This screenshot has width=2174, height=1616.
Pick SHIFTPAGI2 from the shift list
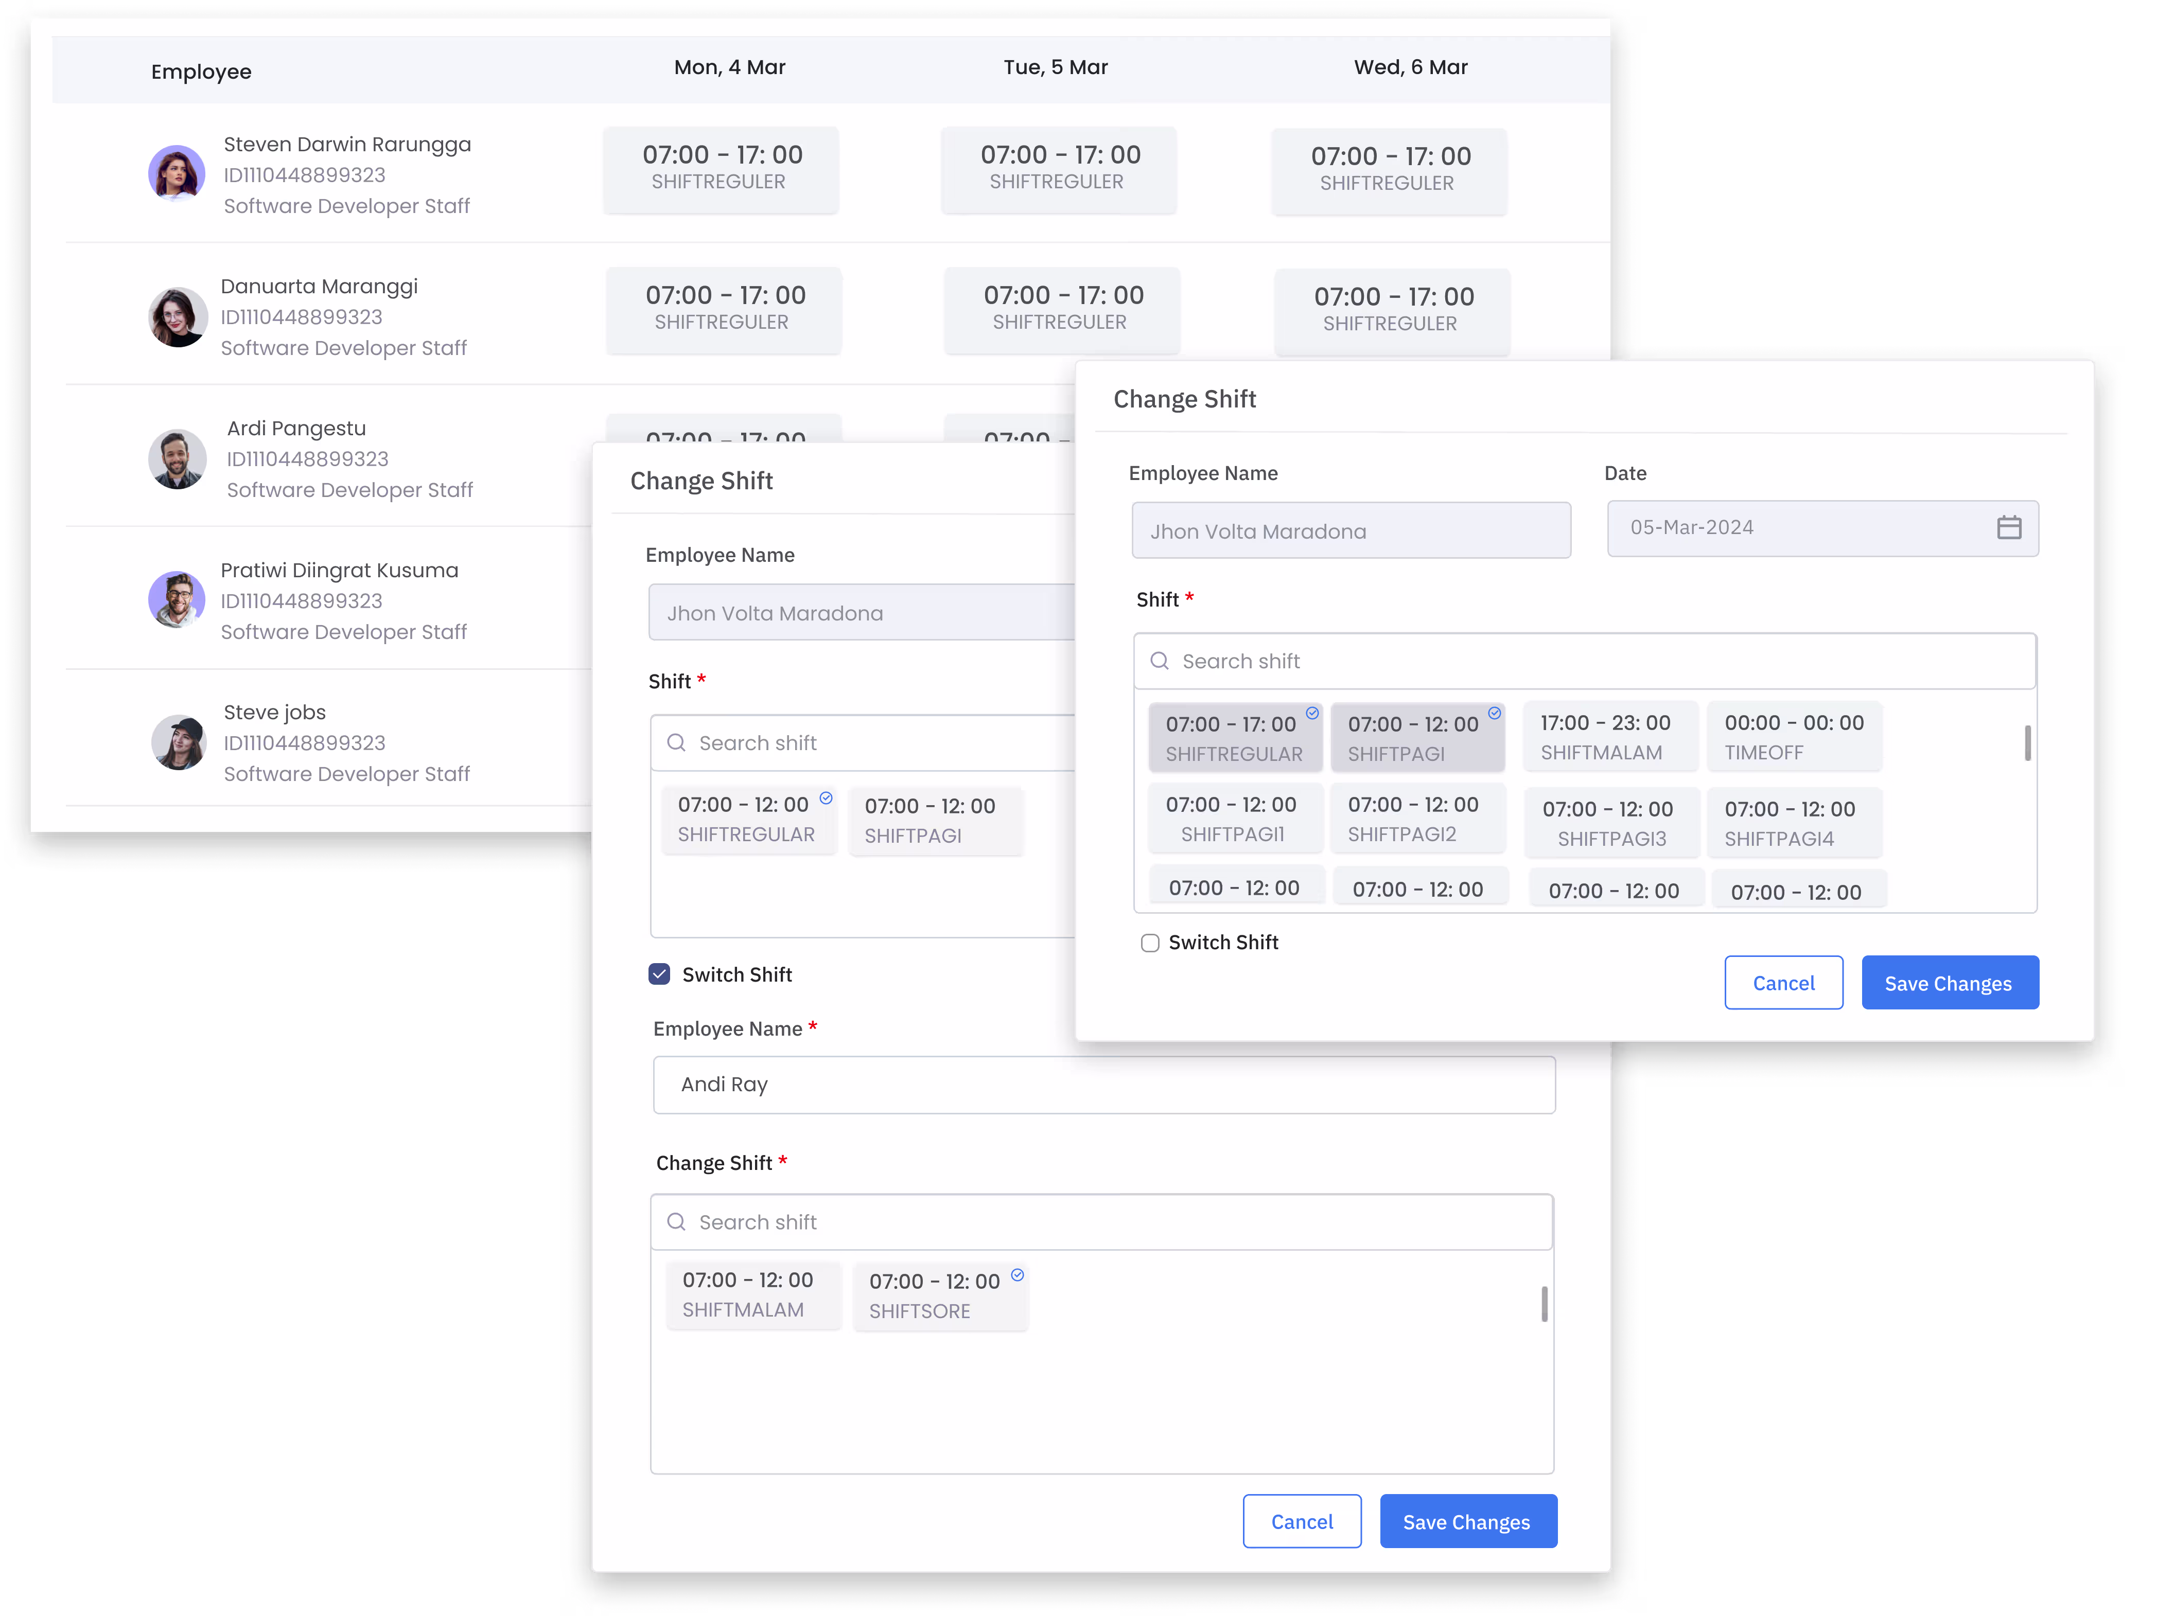[1417, 819]
